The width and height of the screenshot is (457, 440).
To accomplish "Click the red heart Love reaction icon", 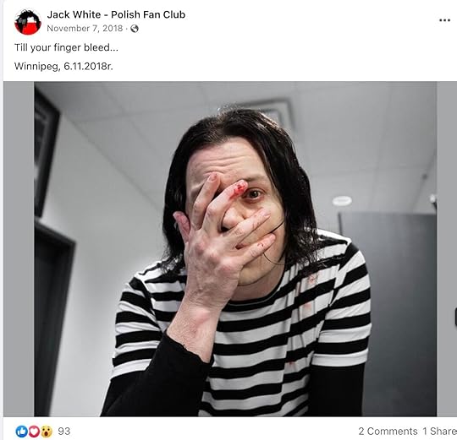I will (x=34, y=432).
